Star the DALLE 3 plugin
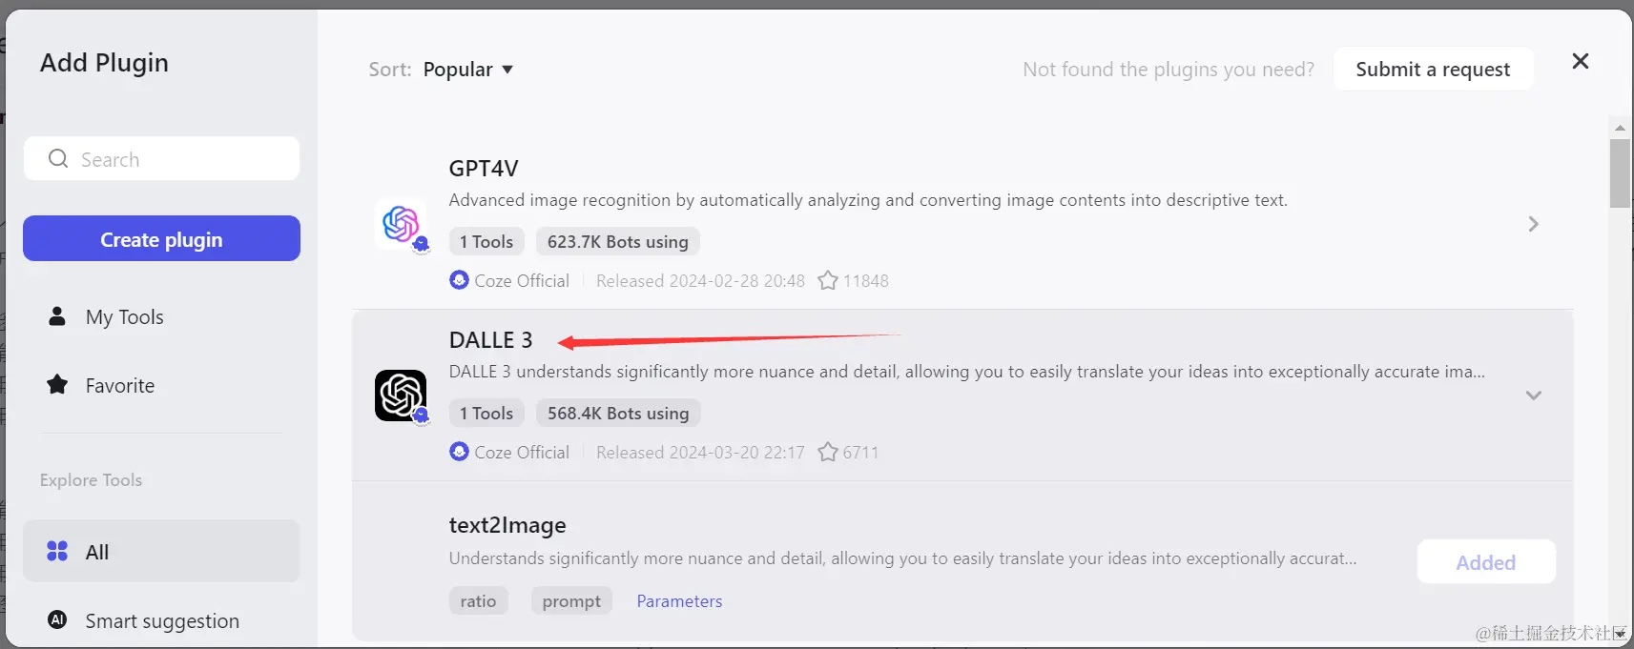This screenshot has height=649, width=1634. coord(828,453)
